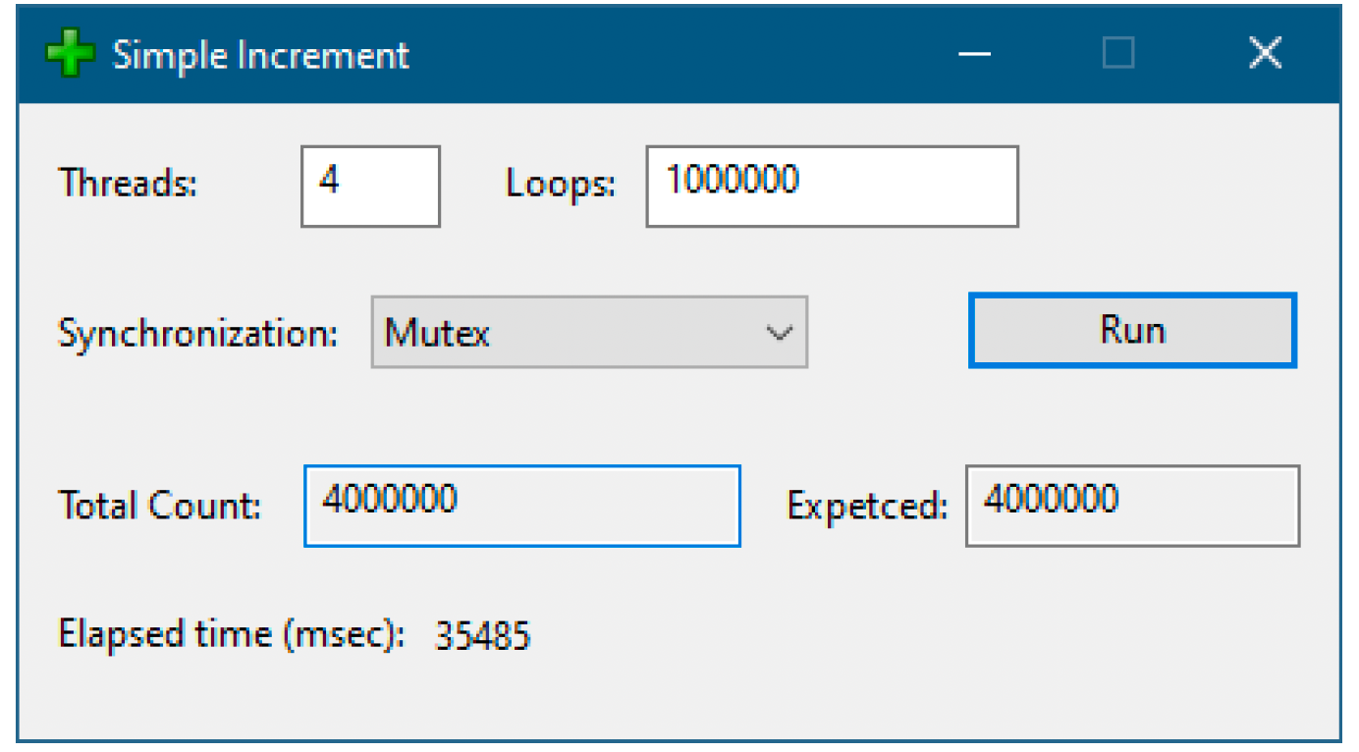This screenshot has height=752, width=1359.
Task: Click the Loops: label
Action: 561,184
